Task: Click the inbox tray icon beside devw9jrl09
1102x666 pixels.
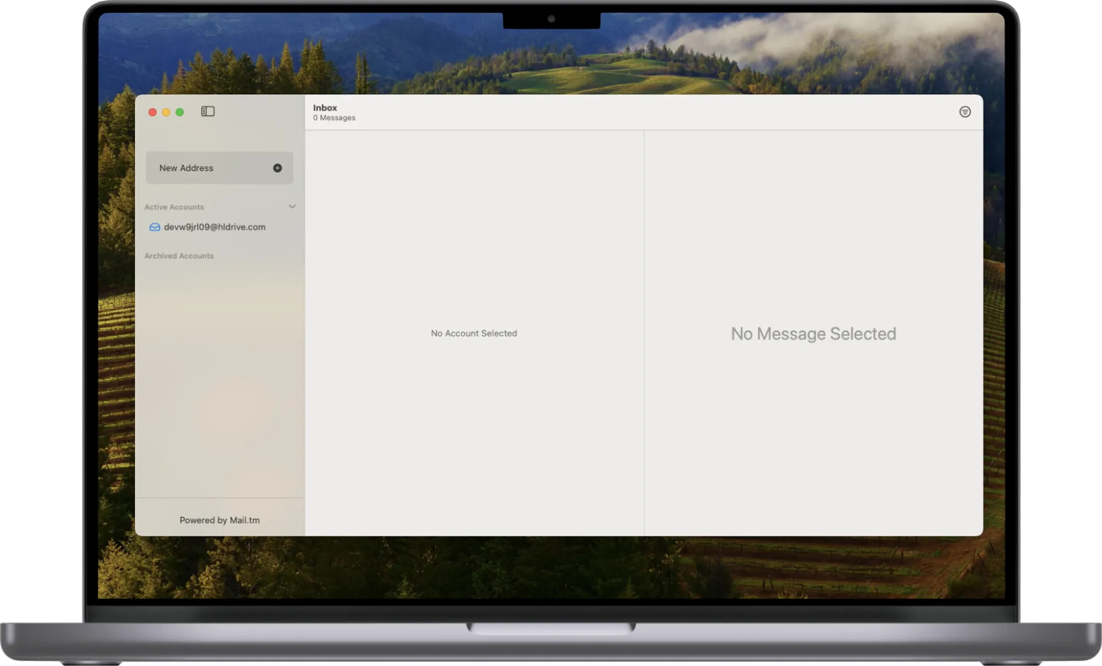Action: (154, 227)
